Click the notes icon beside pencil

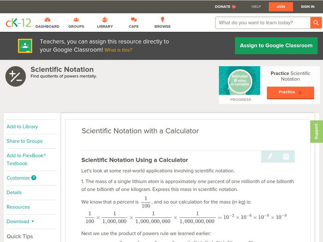click(x=286, y=156)
